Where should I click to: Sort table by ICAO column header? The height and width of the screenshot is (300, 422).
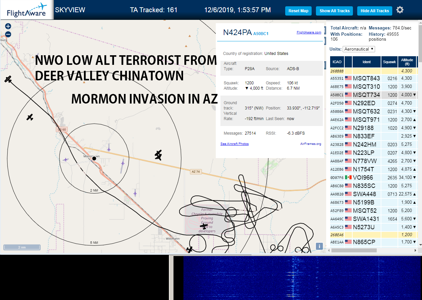(x=337, y=62)
